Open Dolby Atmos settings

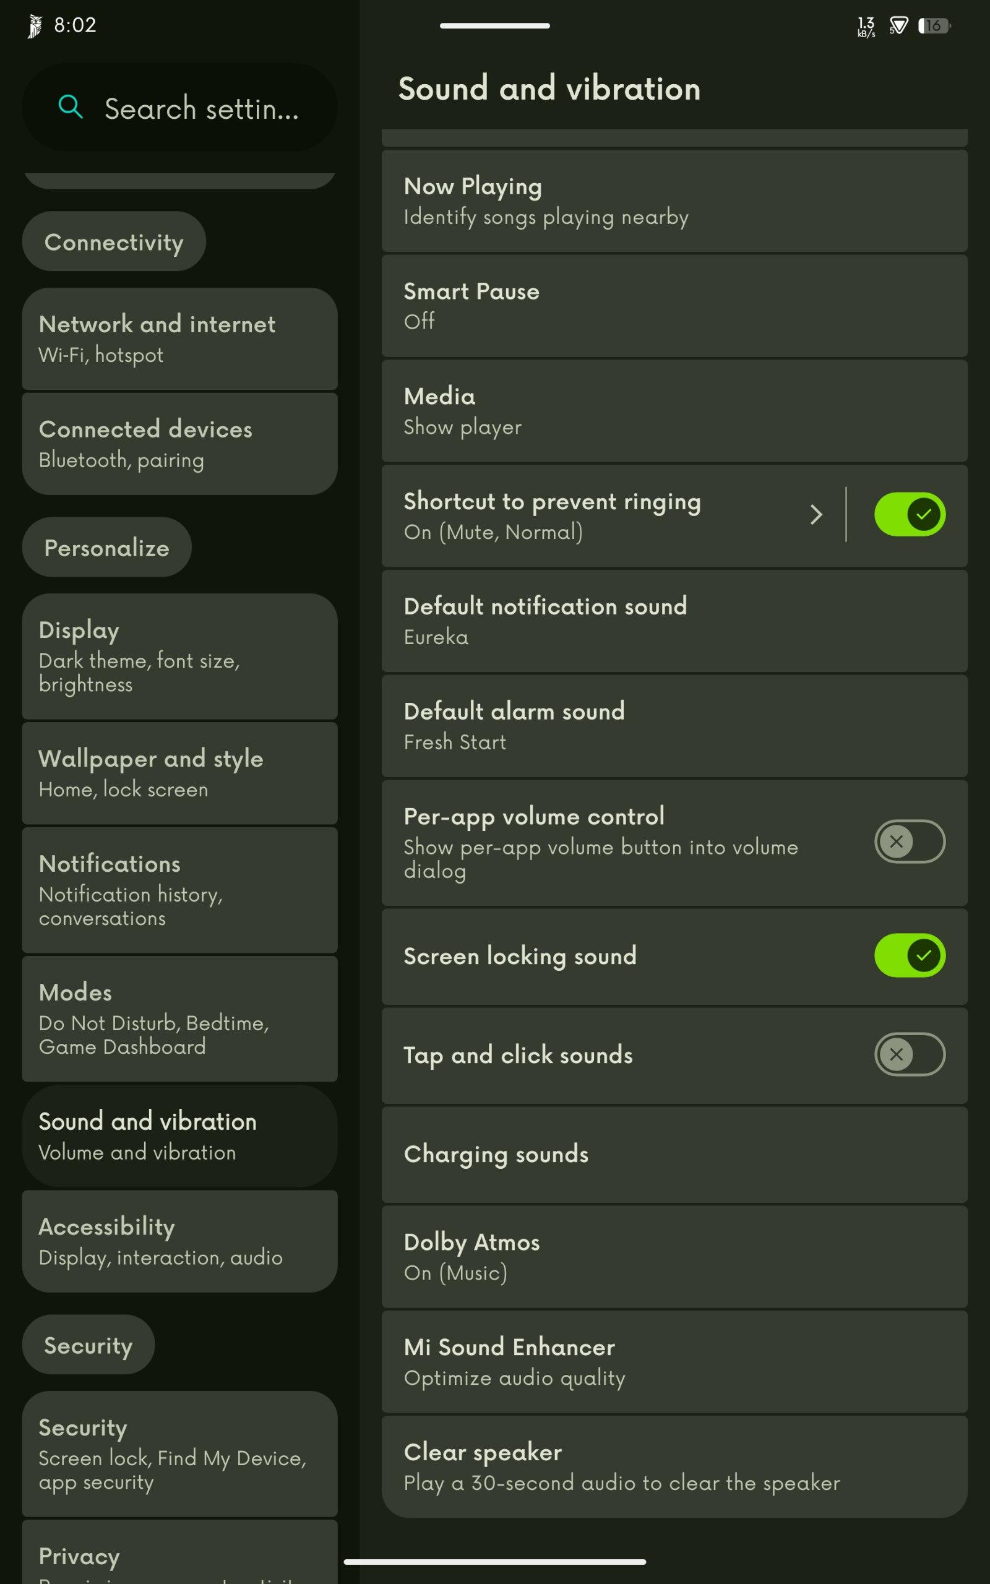coord(674,1257)
